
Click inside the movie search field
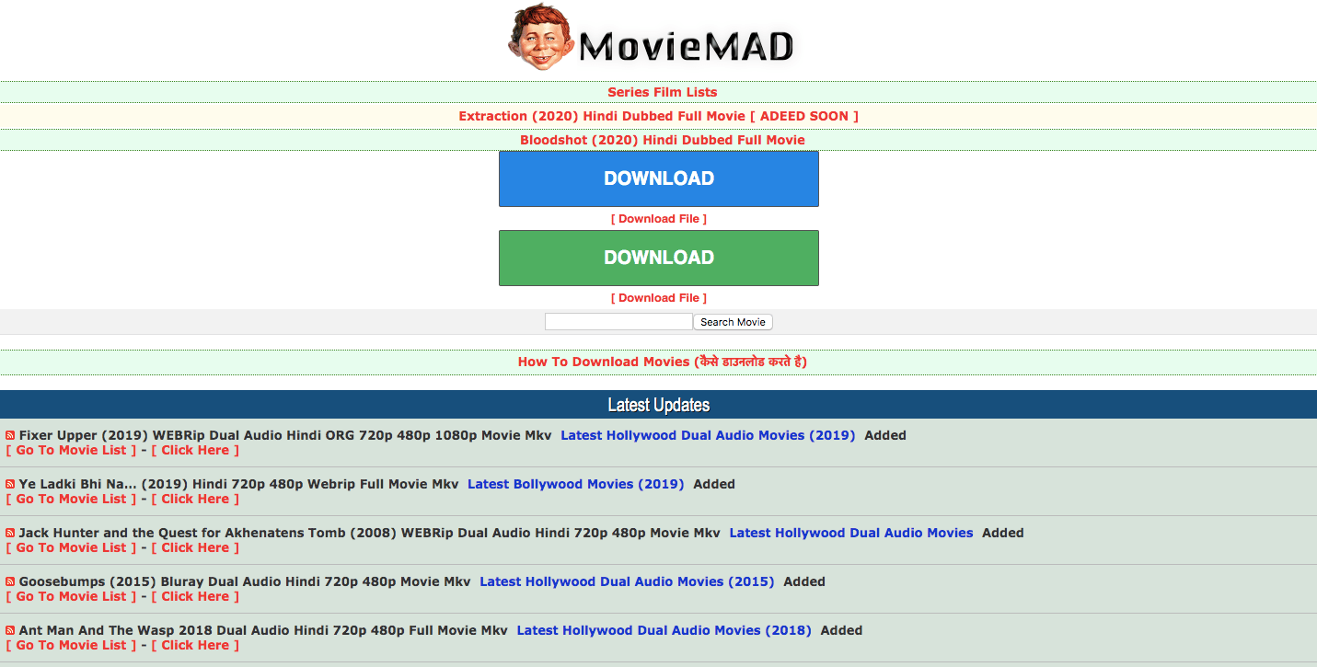click(x=618, y=321)
